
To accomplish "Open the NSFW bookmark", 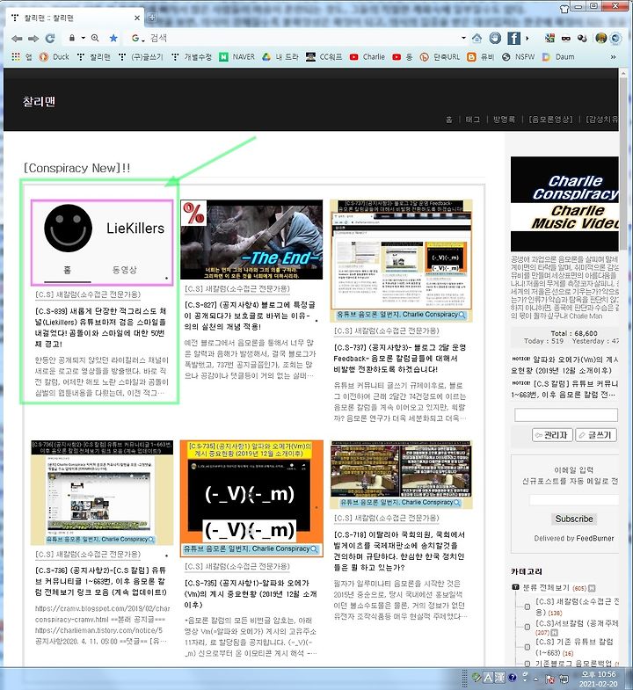I will [518, 57].
